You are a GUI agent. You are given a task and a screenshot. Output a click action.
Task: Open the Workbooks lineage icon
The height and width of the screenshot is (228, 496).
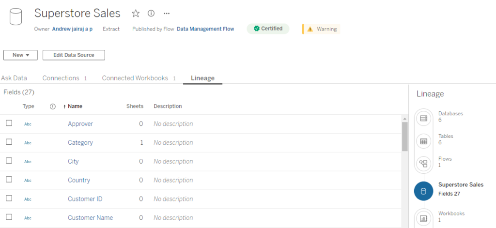point(423,218)
